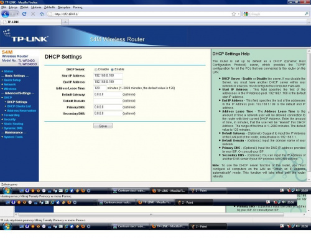Select the Disable DHCP Server radio button
Viewport: 311px width, 238px height.
click(x=96, y=69)
